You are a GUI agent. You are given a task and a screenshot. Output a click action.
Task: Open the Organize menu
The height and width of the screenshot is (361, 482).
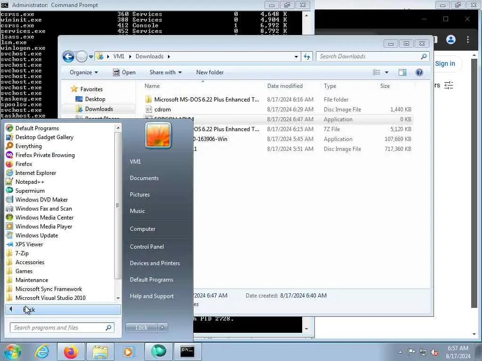click(x=84, y=72)
